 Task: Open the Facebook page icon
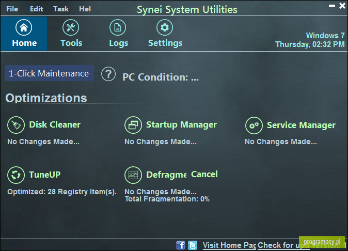pos(181,245)
